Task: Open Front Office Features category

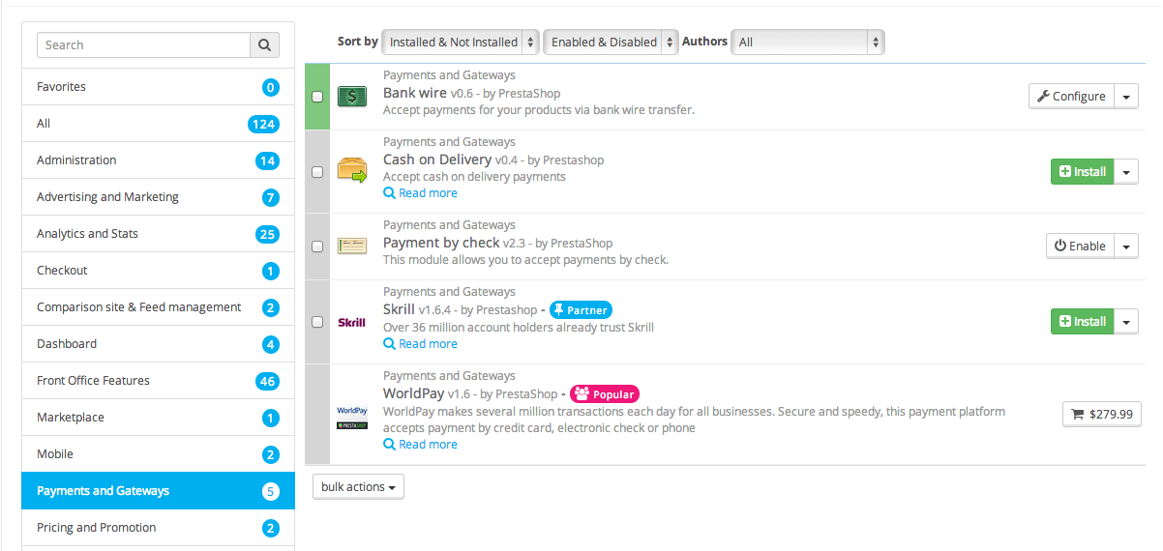Action: [158, 381]
